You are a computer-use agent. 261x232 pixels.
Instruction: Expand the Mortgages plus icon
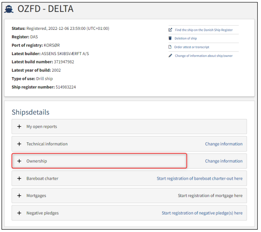[19, 196]
